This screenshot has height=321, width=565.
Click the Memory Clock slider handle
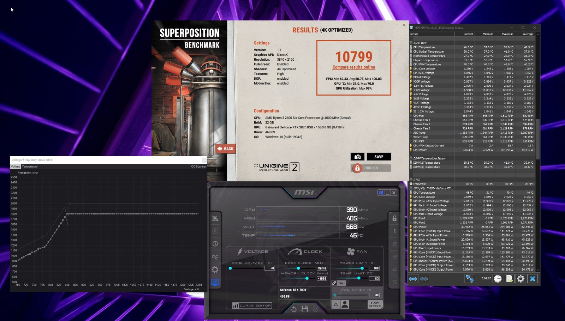(x=307, y=278)
